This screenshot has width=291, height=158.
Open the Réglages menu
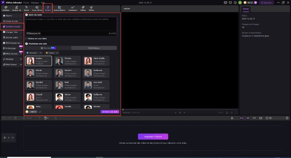tap(35, 3)
